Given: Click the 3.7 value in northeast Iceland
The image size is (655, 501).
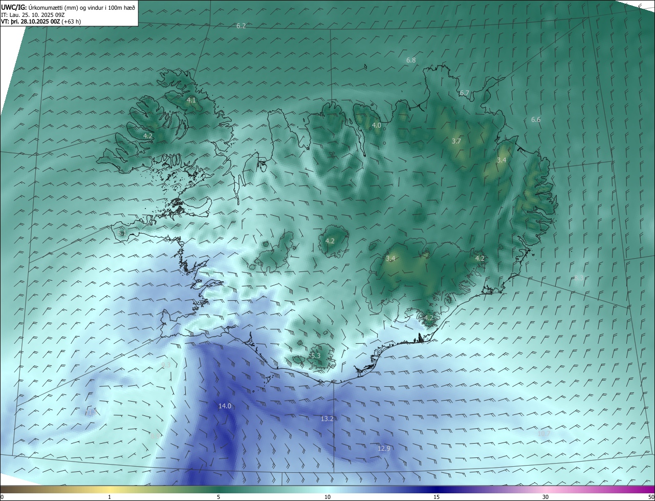Looking at the screenshot, I should point(456,141).
